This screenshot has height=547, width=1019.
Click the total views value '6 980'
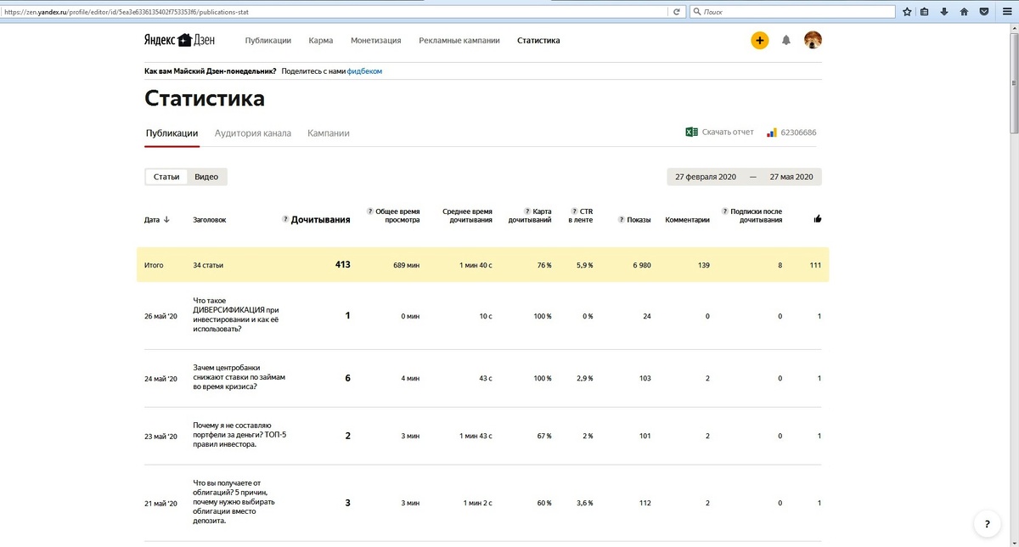click(x=641, y=265)
